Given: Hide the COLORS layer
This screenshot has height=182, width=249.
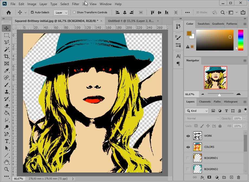Looking at the screenshot, I should pos(188,147).
